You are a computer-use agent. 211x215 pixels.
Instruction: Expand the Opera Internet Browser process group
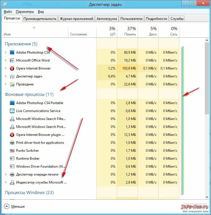(6, 68)
